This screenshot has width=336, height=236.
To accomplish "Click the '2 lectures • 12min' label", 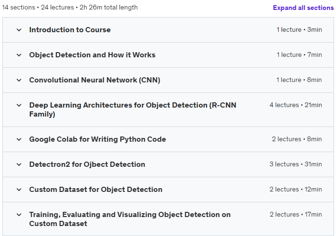I will (296, 189).
